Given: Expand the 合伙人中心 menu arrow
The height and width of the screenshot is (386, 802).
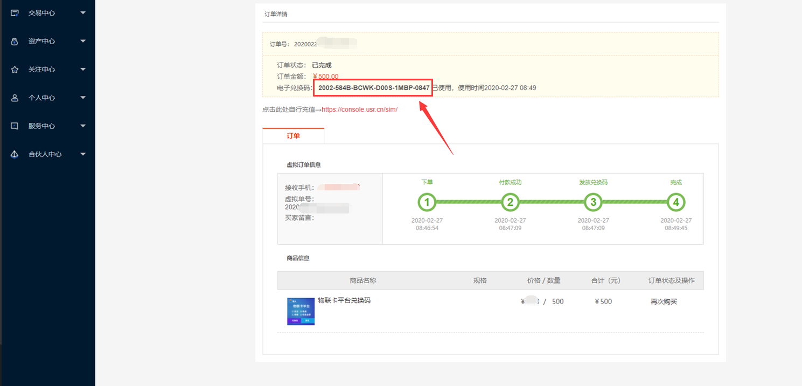Looking at the screenshot, I should (83, 154).
